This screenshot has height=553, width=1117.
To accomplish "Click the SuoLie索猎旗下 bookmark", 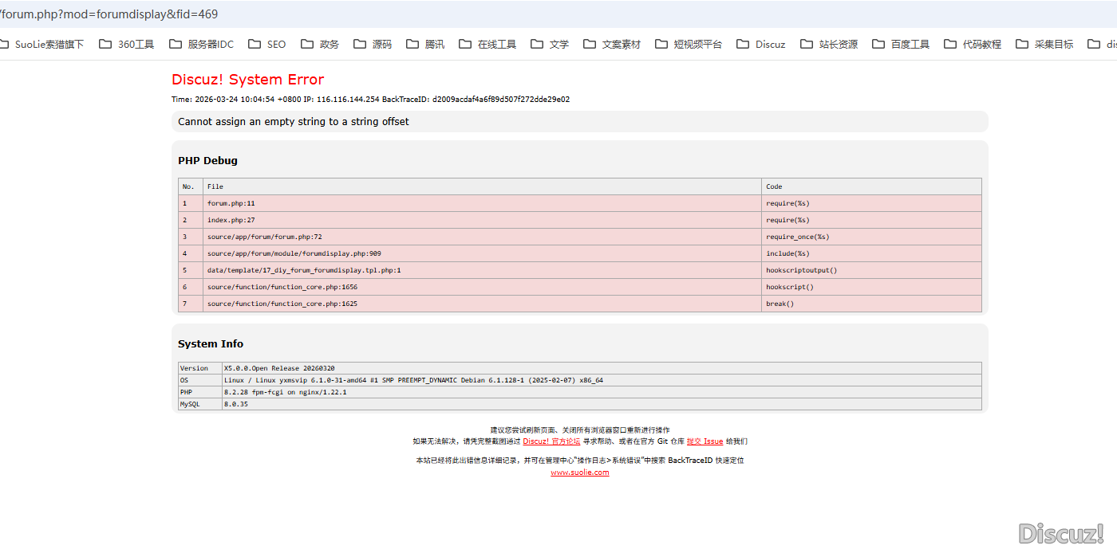I will coord(41,45).
